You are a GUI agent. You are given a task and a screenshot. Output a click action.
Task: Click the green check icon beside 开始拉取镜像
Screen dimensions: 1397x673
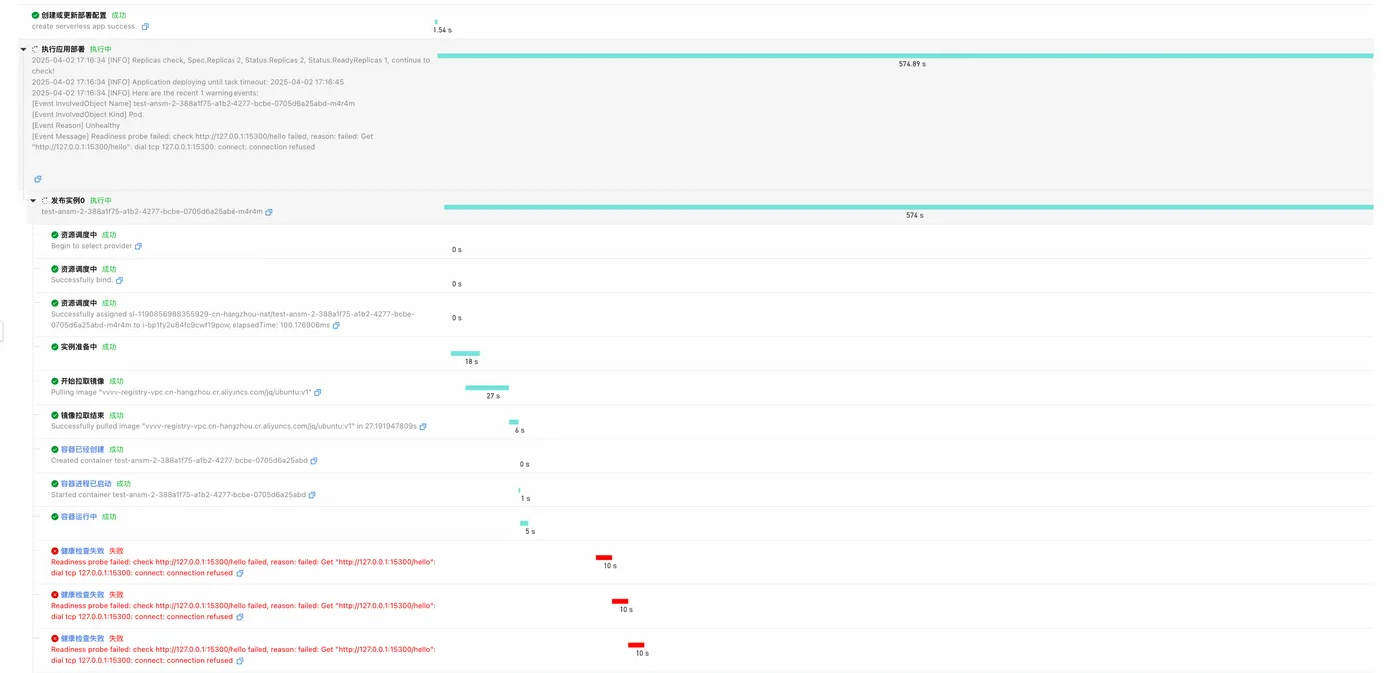coord(55,381)
